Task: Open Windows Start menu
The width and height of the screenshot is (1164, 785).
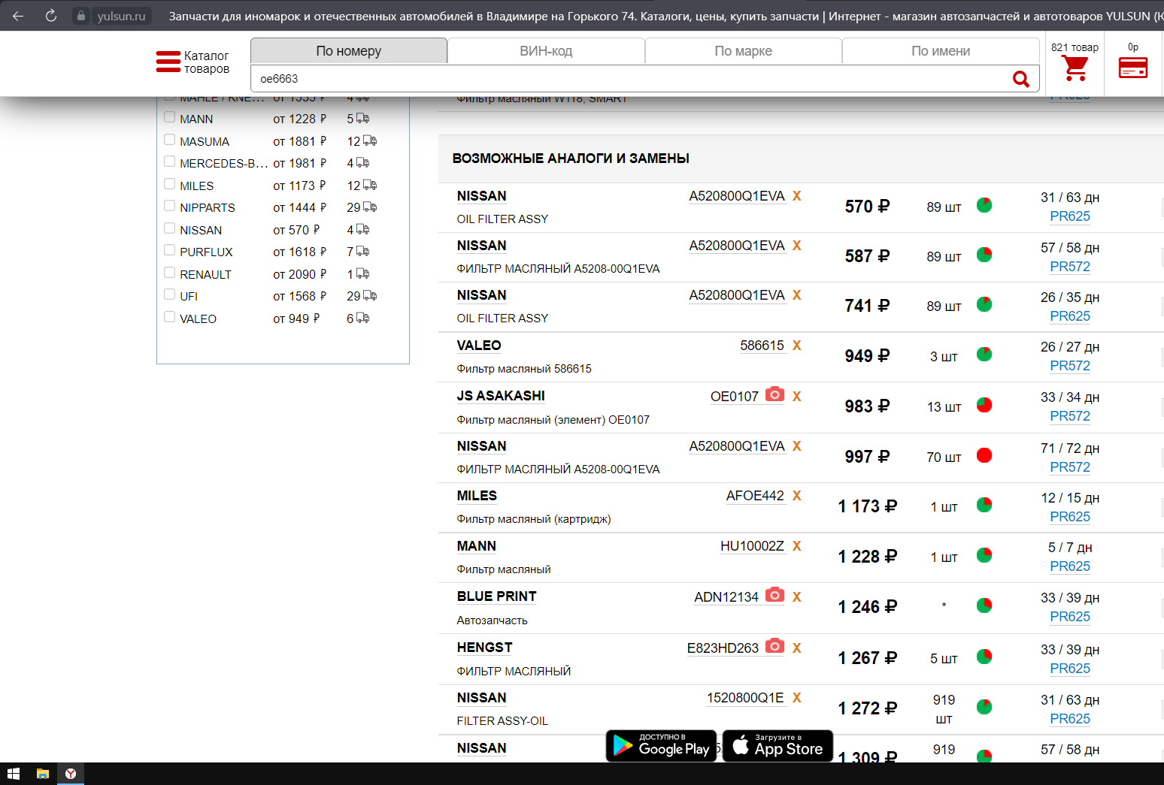Action: (14, 774)
